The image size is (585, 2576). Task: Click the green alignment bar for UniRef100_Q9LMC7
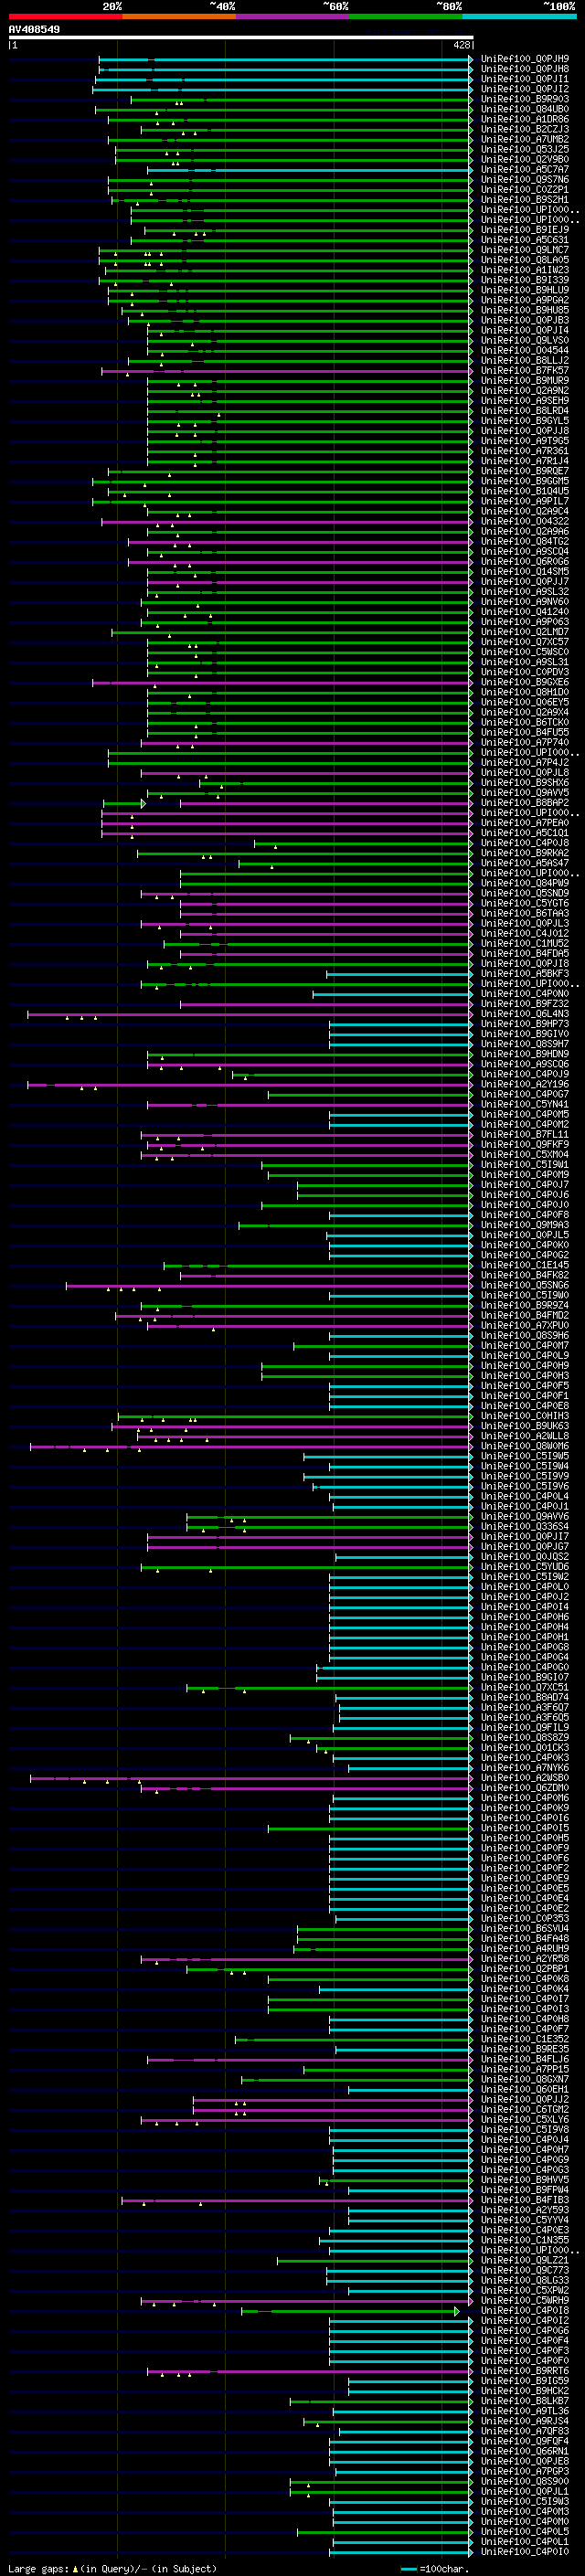click(x=286, y=250)
